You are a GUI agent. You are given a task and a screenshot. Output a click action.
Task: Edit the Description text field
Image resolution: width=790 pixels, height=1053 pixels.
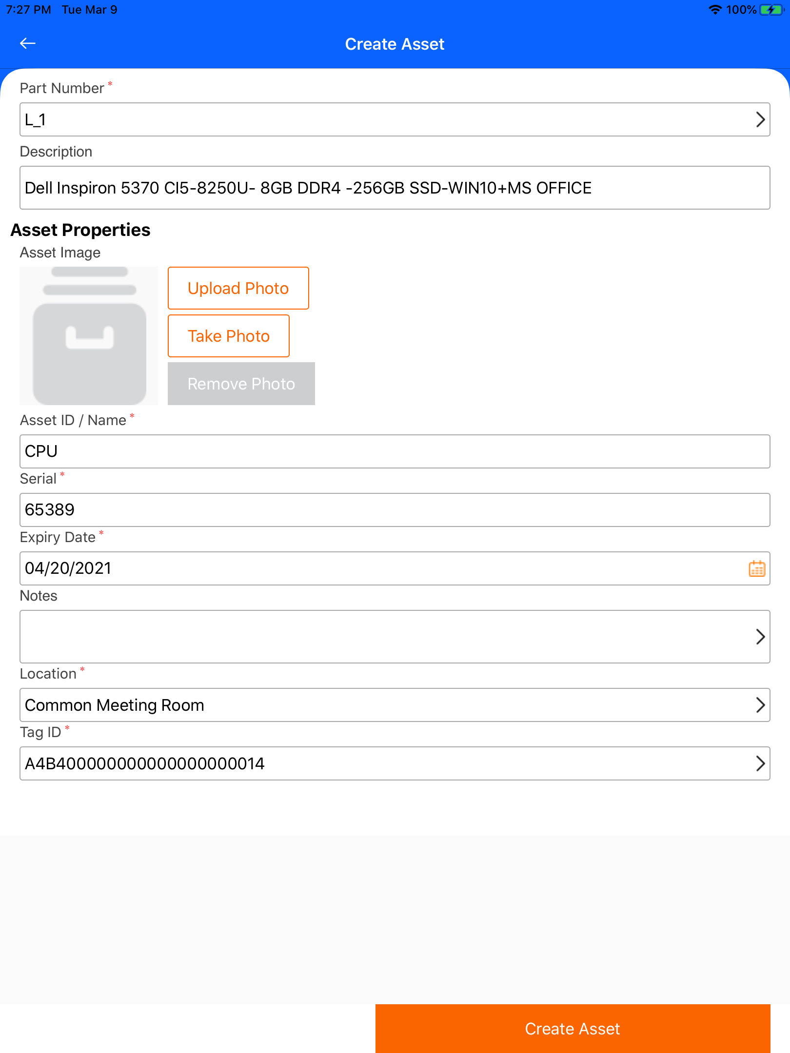click(x=394, y=188)
